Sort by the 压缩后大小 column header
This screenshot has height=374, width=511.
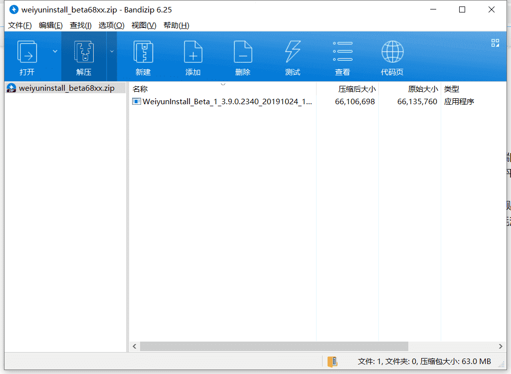point(347,89)
